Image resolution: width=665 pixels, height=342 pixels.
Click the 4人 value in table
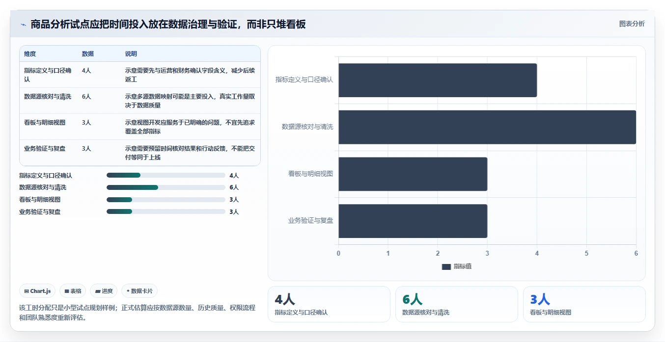click(x=86, y=71)
